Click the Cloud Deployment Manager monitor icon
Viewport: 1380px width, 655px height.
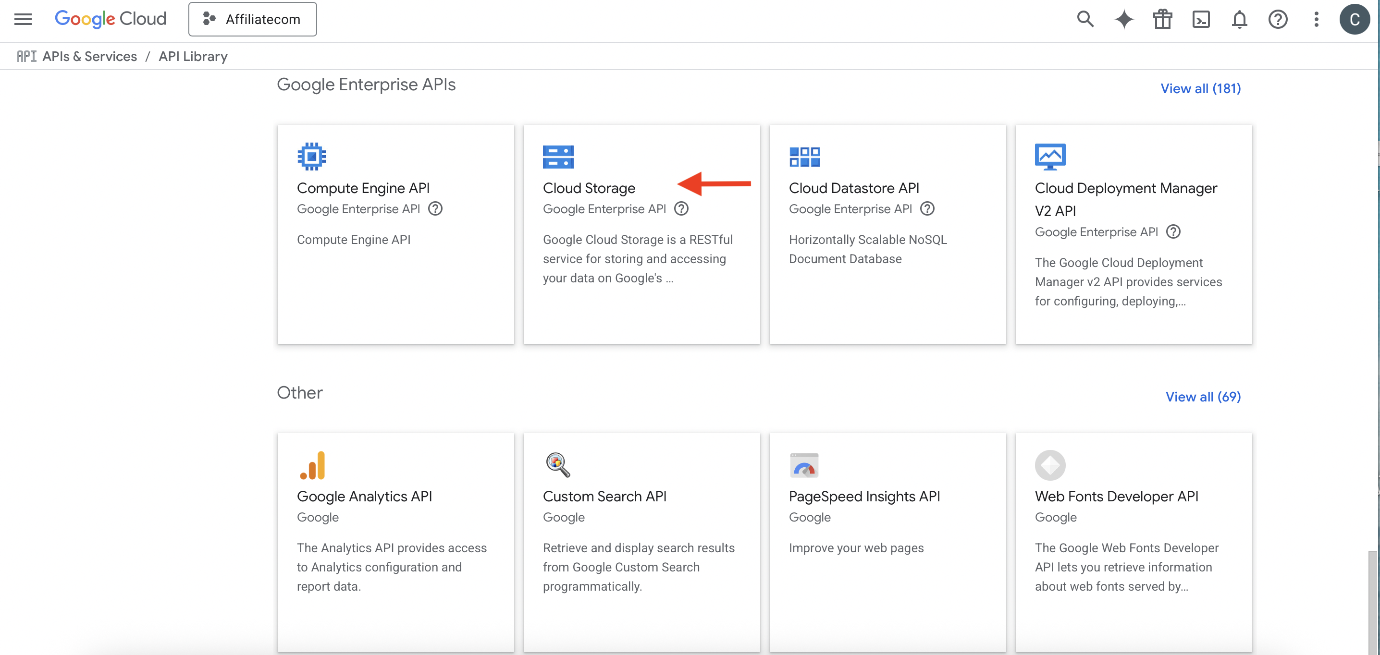(1050, 157)
